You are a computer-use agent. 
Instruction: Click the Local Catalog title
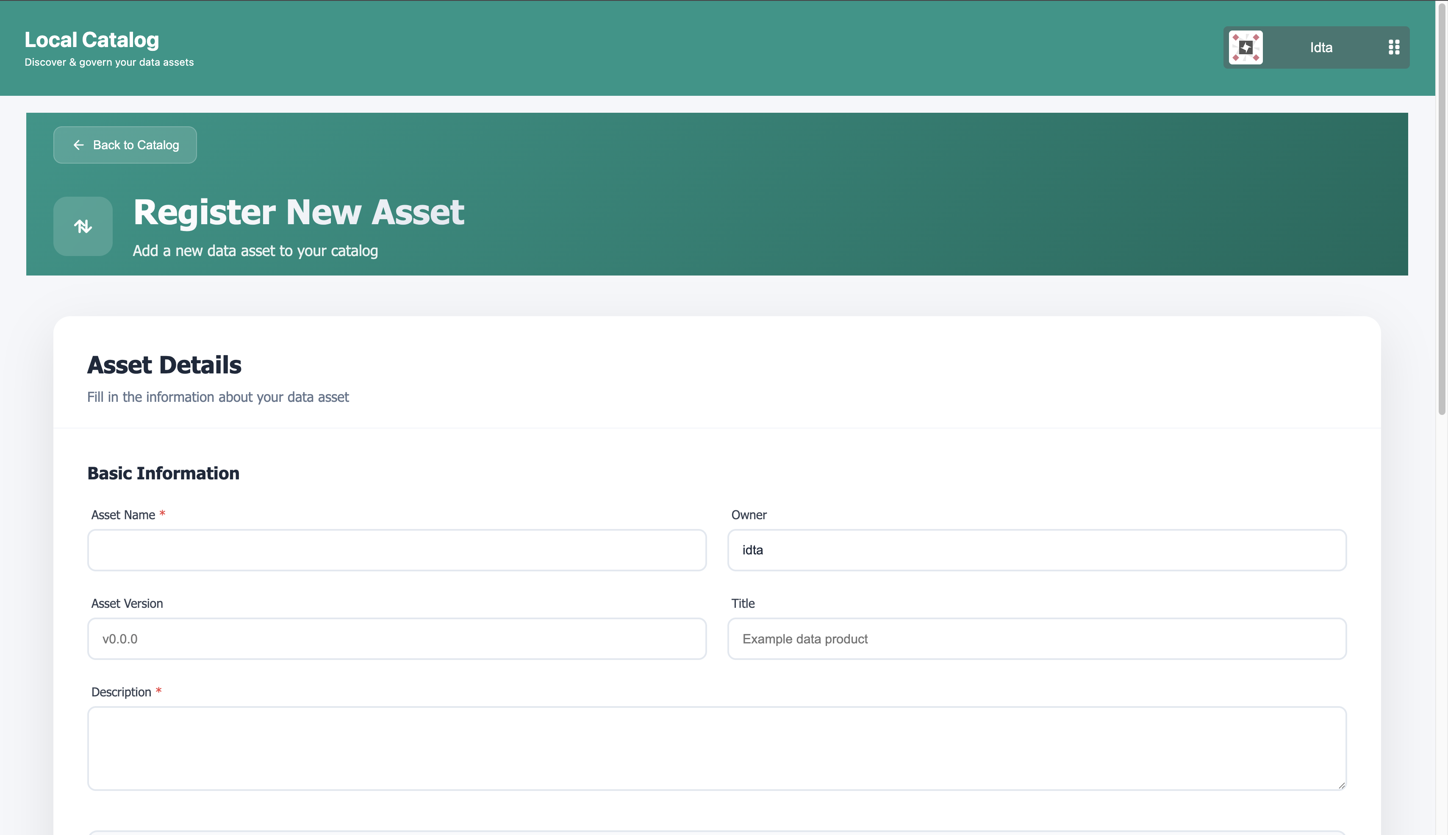92,39
